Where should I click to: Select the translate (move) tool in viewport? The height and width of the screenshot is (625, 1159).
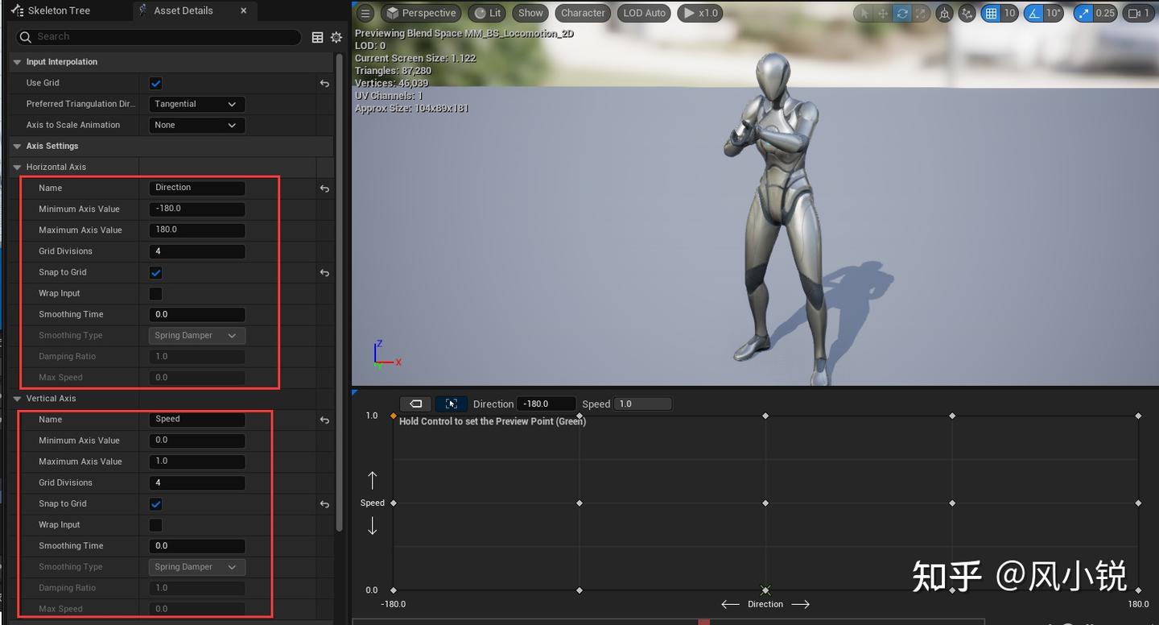(883, 13)
